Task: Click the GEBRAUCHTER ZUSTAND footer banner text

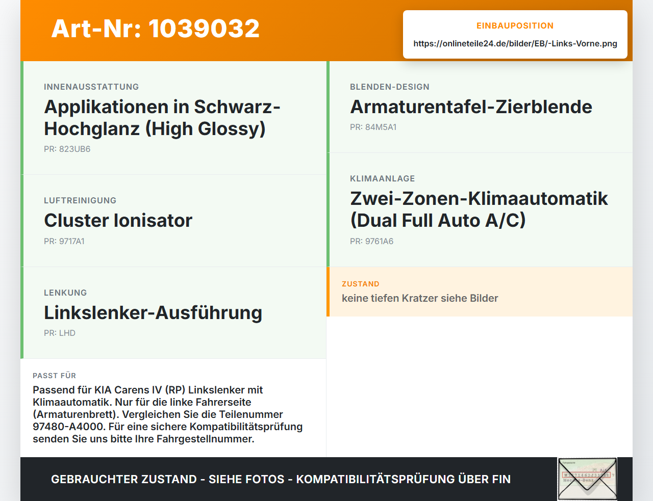Action: 281,479
